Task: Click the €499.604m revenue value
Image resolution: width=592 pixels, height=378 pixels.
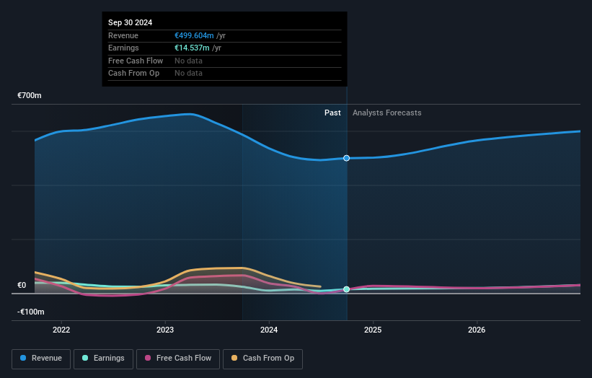Action: coord(194,35)
